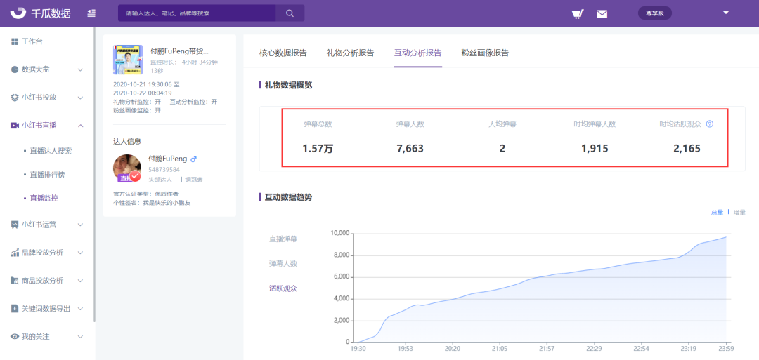759x360 pixels.
Task: Expand the 小红书运营 menu chevron
Action: tap(80, 225)
